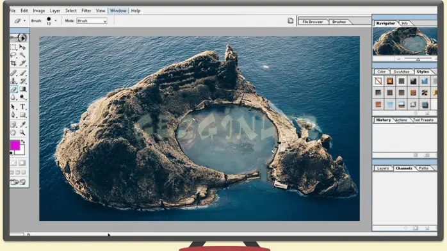This screenshot has width=447, height=251.
Task: Switch to the Actions tab
Action: coord(401,120)
